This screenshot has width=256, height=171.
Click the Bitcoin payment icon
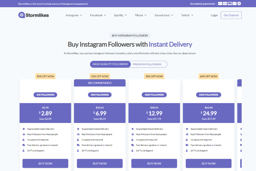coord(239,3)
